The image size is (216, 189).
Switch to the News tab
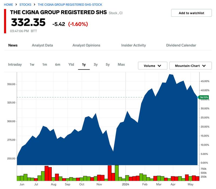pyautogui.click(x=13, y=45)
